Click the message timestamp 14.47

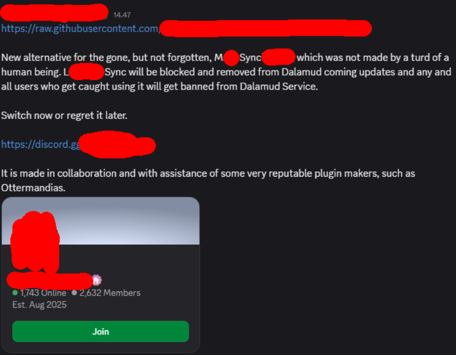click(x=122, y=15)
